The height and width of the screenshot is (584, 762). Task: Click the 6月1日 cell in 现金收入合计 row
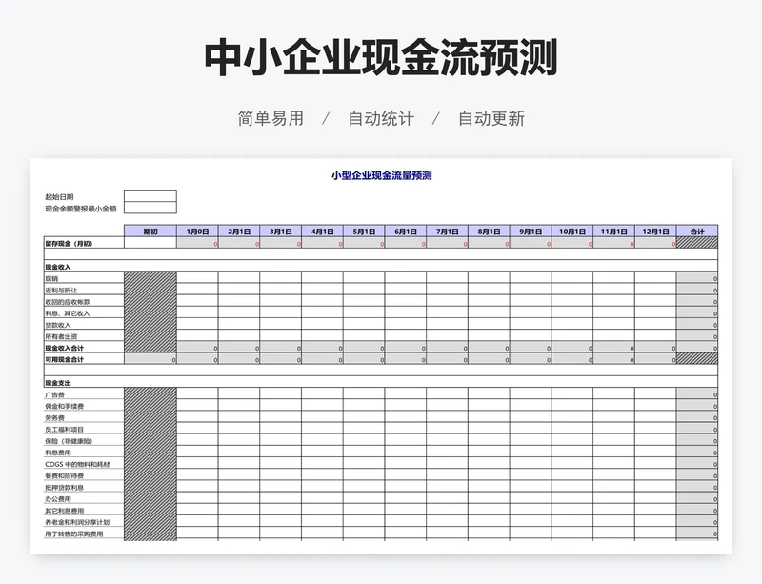click(406, 347)
